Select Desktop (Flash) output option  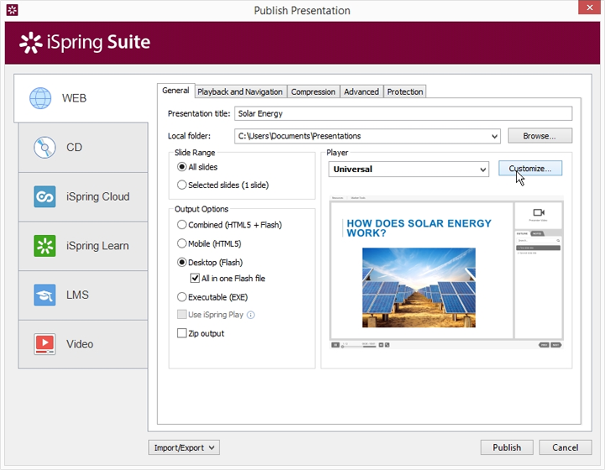[181, 263]
